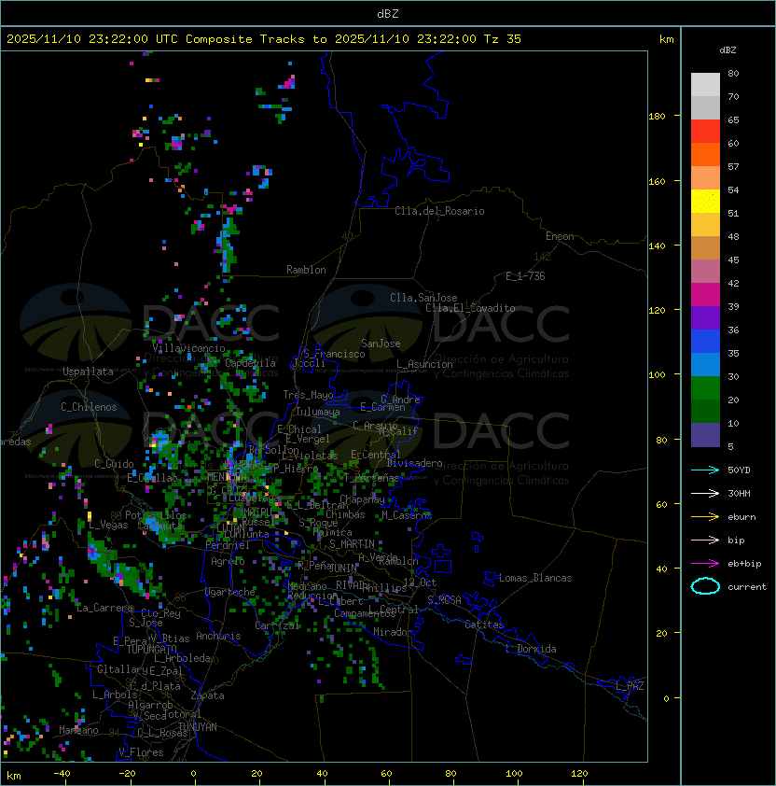Click the M_Caseros map label
Image resolution: width=776 pixels, height=786 pixels.
tap(407, 514)
